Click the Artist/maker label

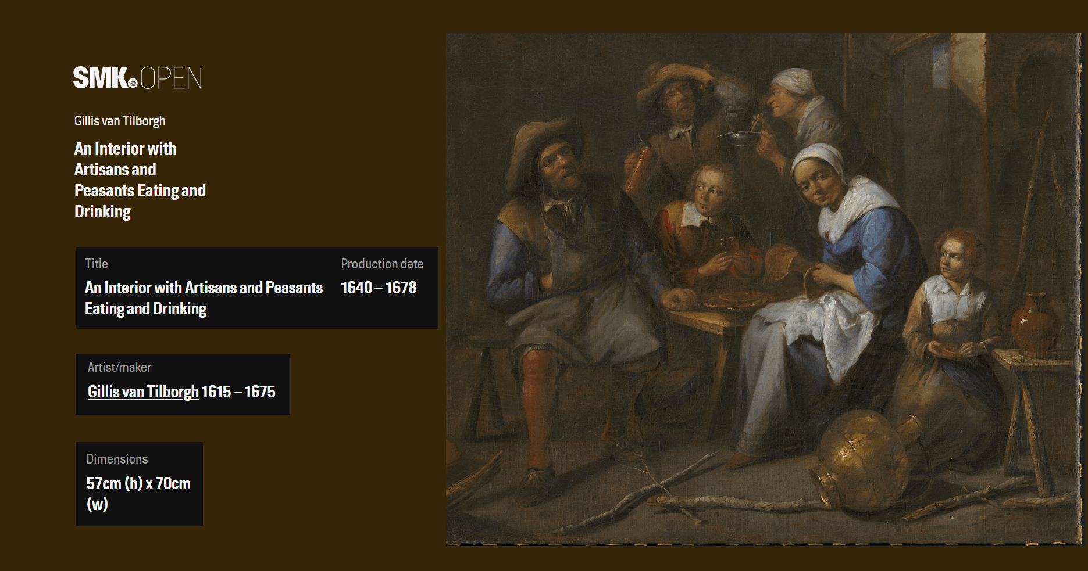(119, 367)
